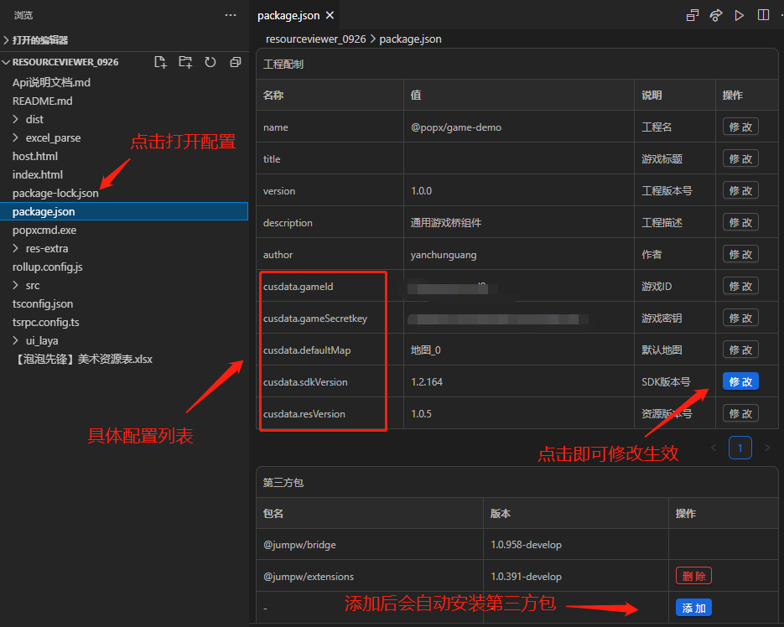The height and width of the screenshot is (627, 784).
Task: Click the open changes icon in editor toolbar
Action: (692, 15)
